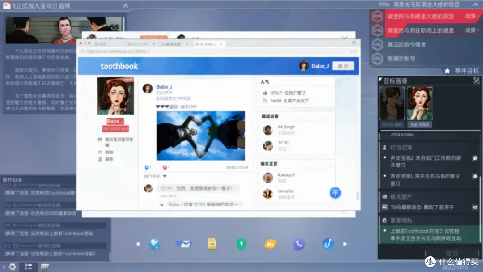Click the voiceprint icon beside 声纹信息1
The width and height of the screenshot is (483, 272).
pos(475,177)
